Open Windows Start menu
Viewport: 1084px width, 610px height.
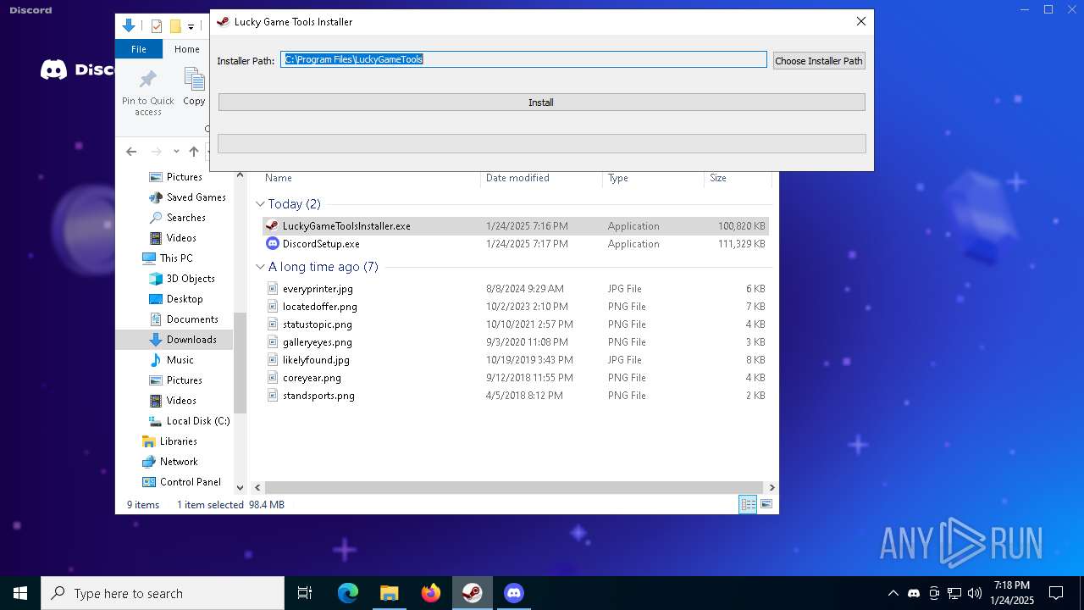coord(20,593)
